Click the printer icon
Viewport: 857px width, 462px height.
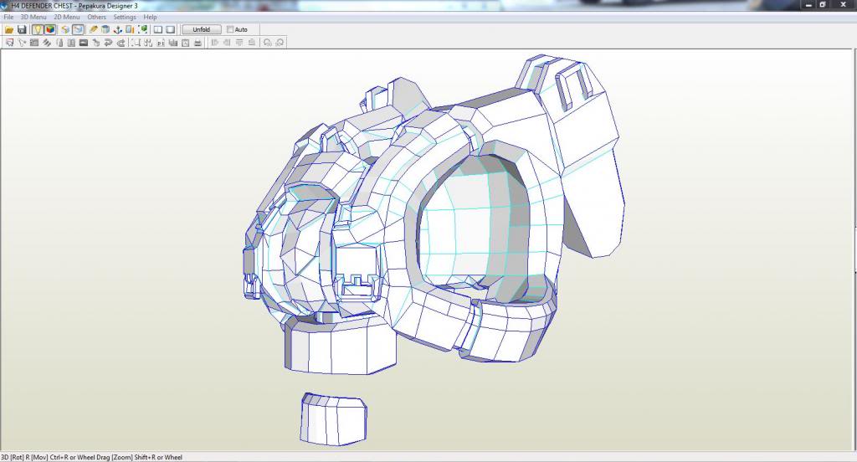[198, 43]
